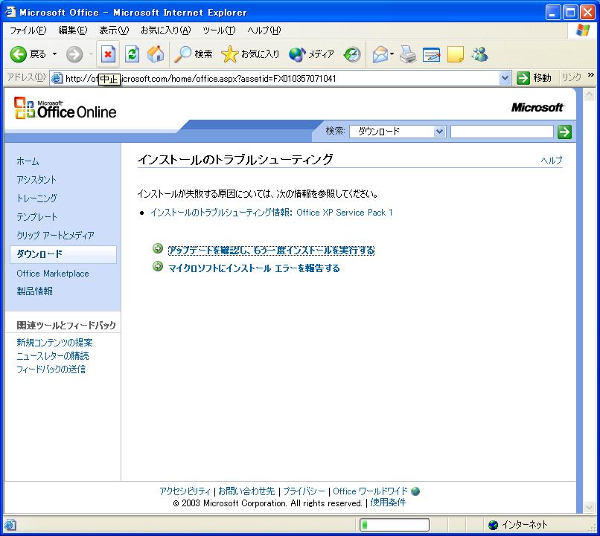Click アップデートを確認し、もう一度インストールを実行する link
600x536 pixels.
click(x=271, y=251)
